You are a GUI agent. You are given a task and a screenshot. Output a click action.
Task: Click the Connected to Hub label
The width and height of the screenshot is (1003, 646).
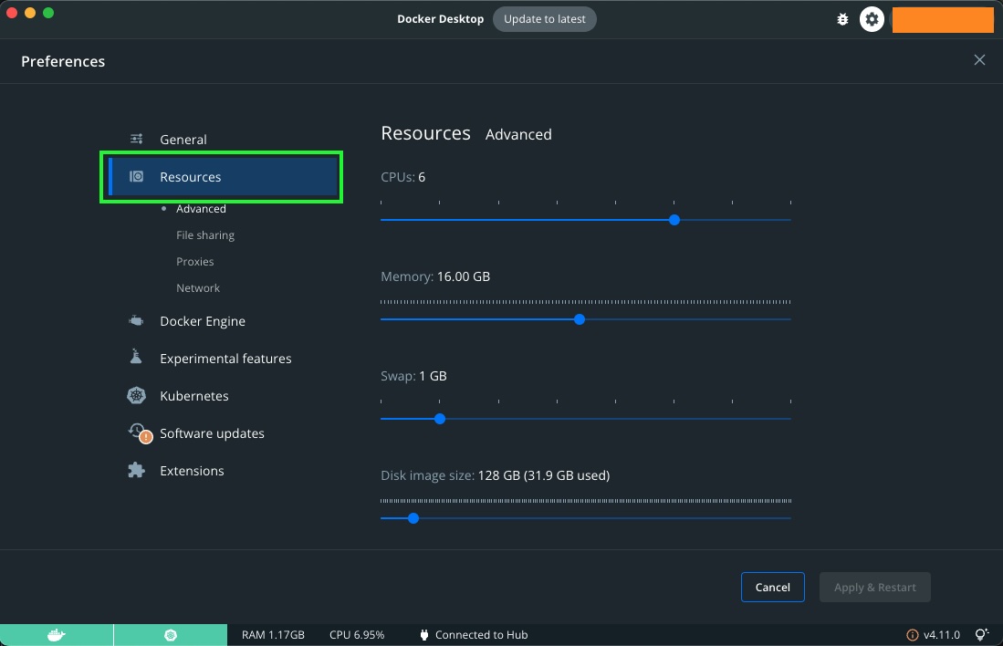tap(482, 635)
